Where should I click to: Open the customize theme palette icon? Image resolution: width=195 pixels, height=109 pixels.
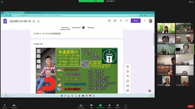point(109,21)
